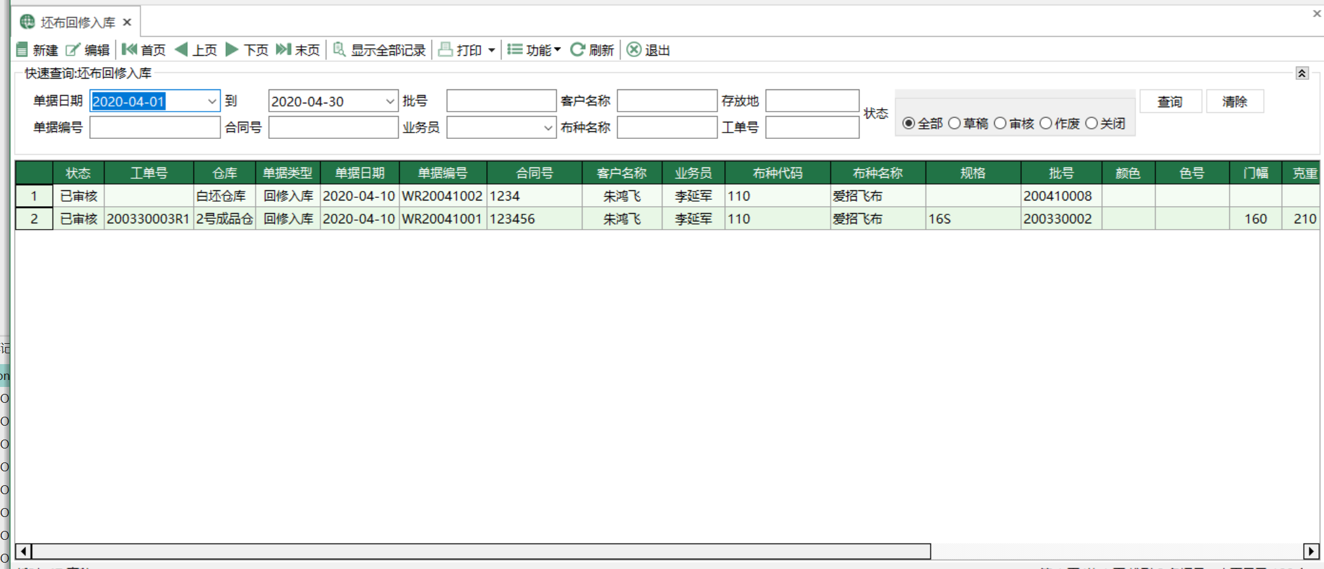Open the 打印 dropdown arrow
1324x569 pixels.
click(x=491, y=50)
